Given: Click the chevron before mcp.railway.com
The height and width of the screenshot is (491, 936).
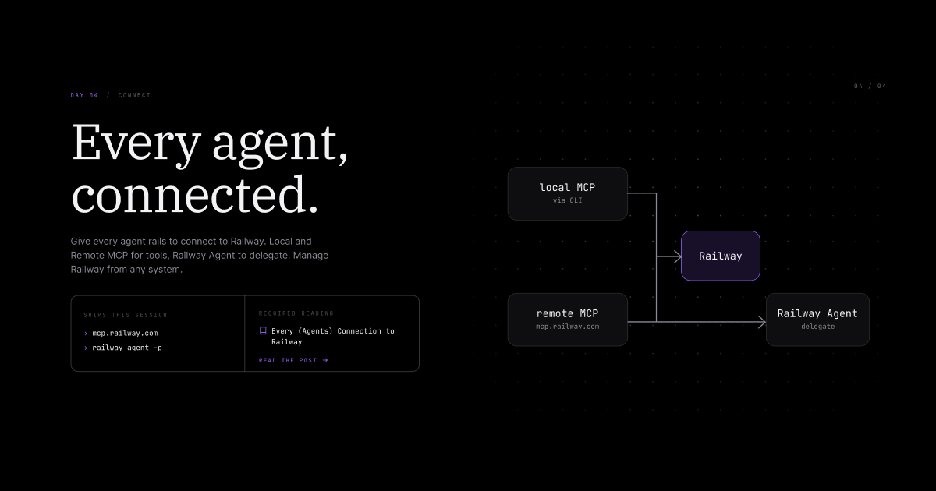Looking at the screenshot, I should tap(86, 333).
